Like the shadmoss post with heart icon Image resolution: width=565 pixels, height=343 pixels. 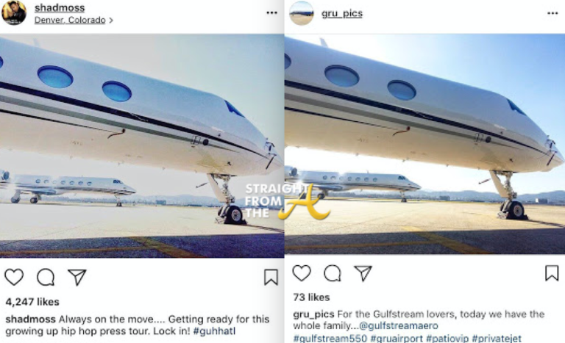pyautogui.click(x=14, y=277)
